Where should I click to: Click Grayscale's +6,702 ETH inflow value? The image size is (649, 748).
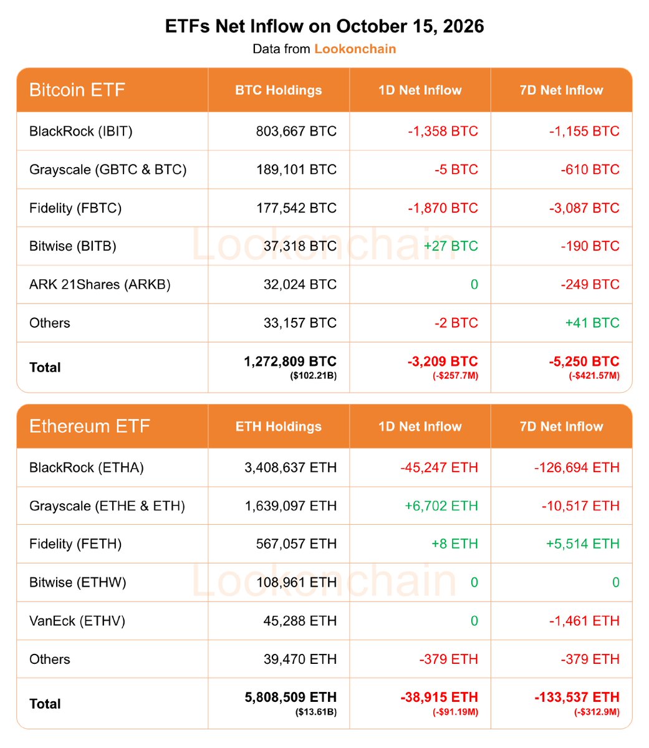441,506
